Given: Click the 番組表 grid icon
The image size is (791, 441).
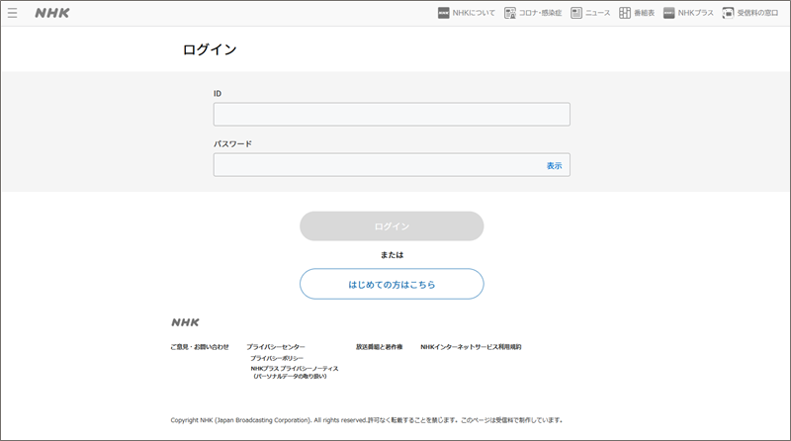Looking at the screenshot, I should coord(626,14).
